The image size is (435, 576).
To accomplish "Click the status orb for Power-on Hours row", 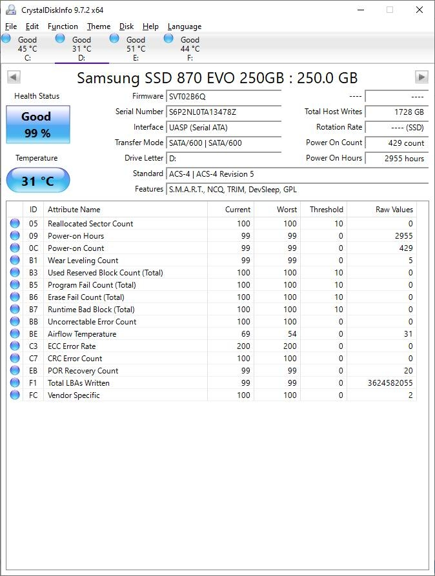I will pos(15,235).
